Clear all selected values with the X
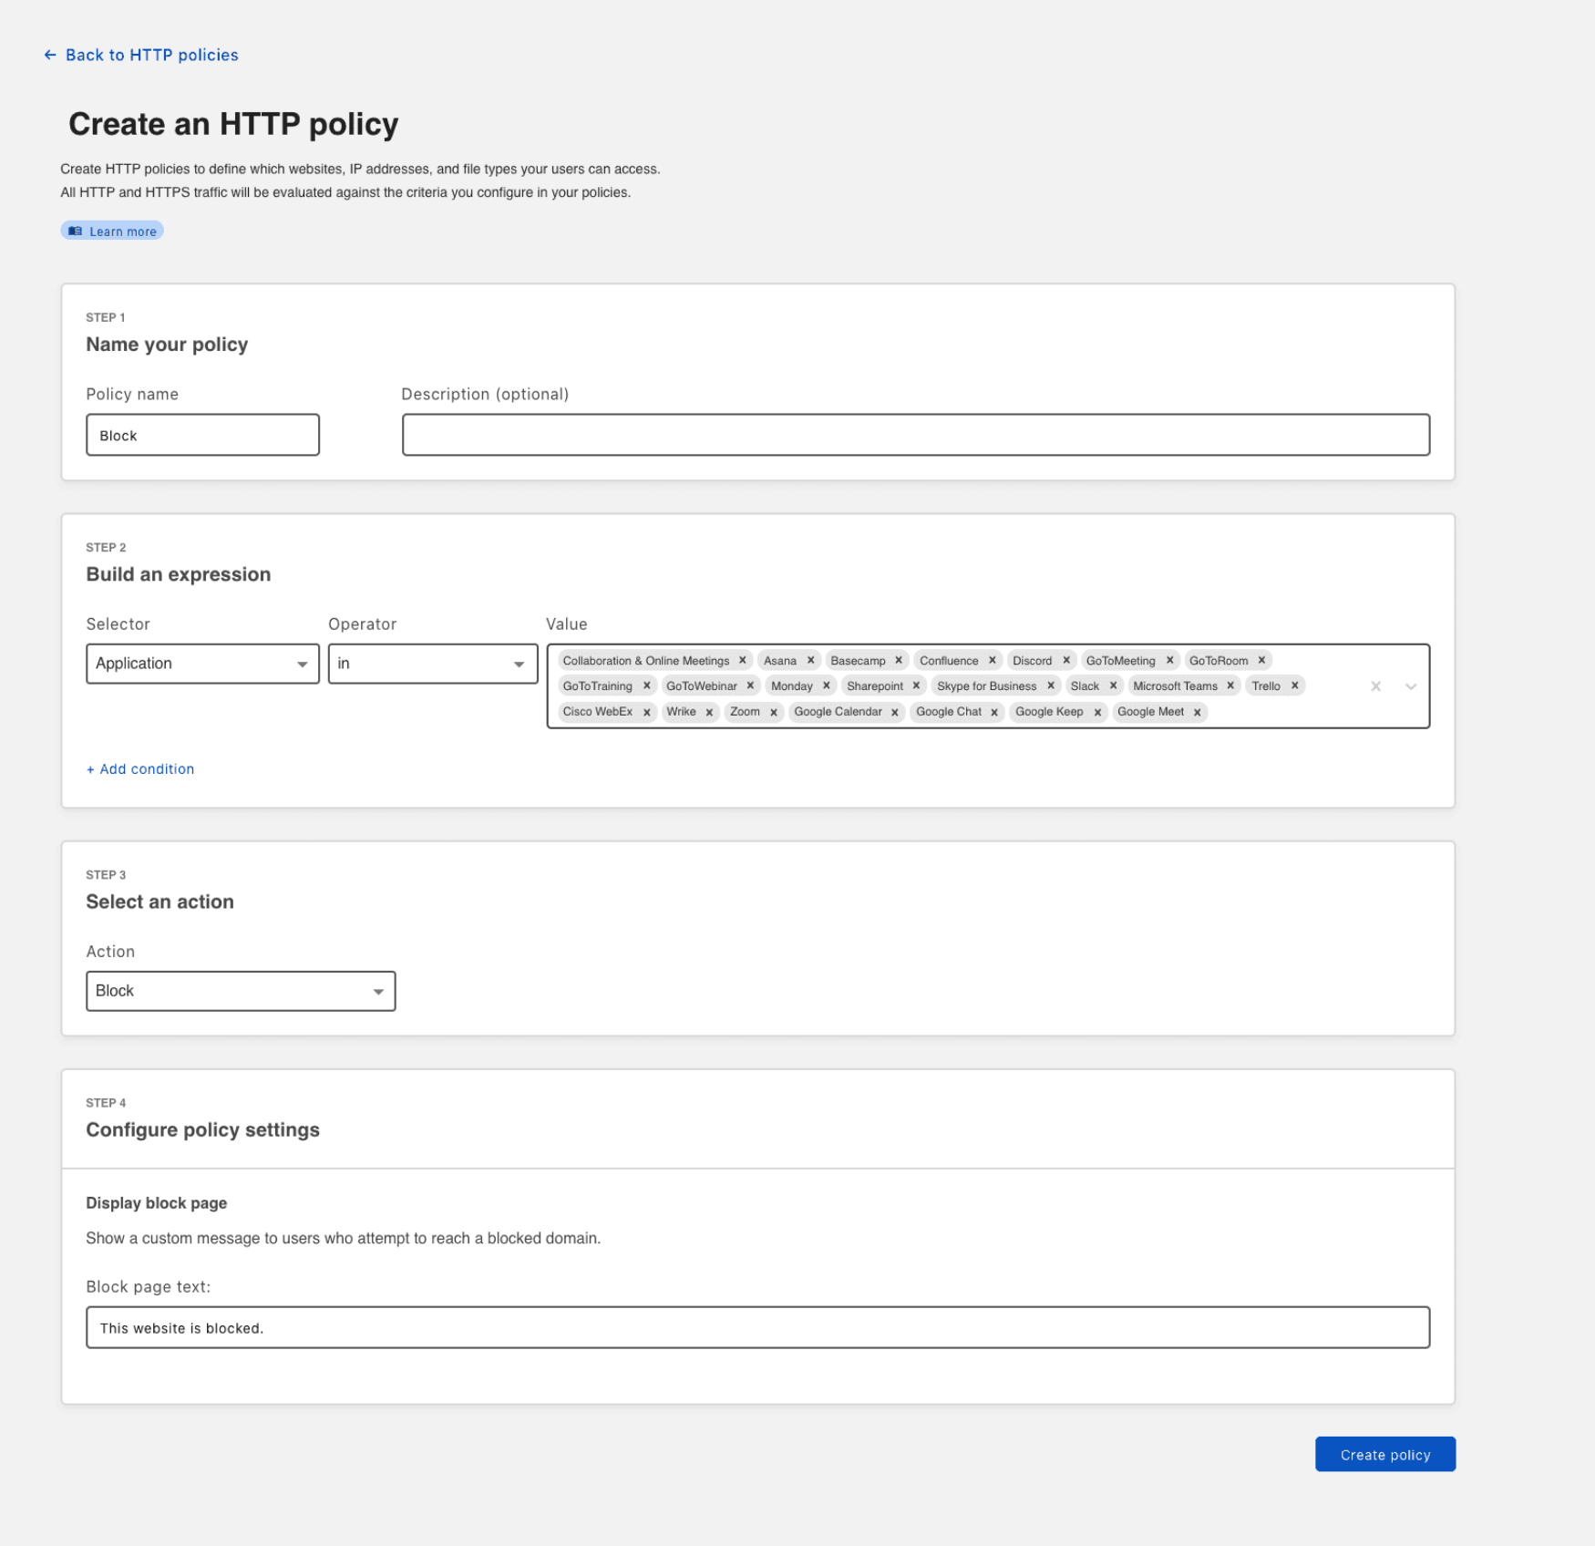The image size is (1595, 1546). pyautogui.click(x=1374, y=686)
